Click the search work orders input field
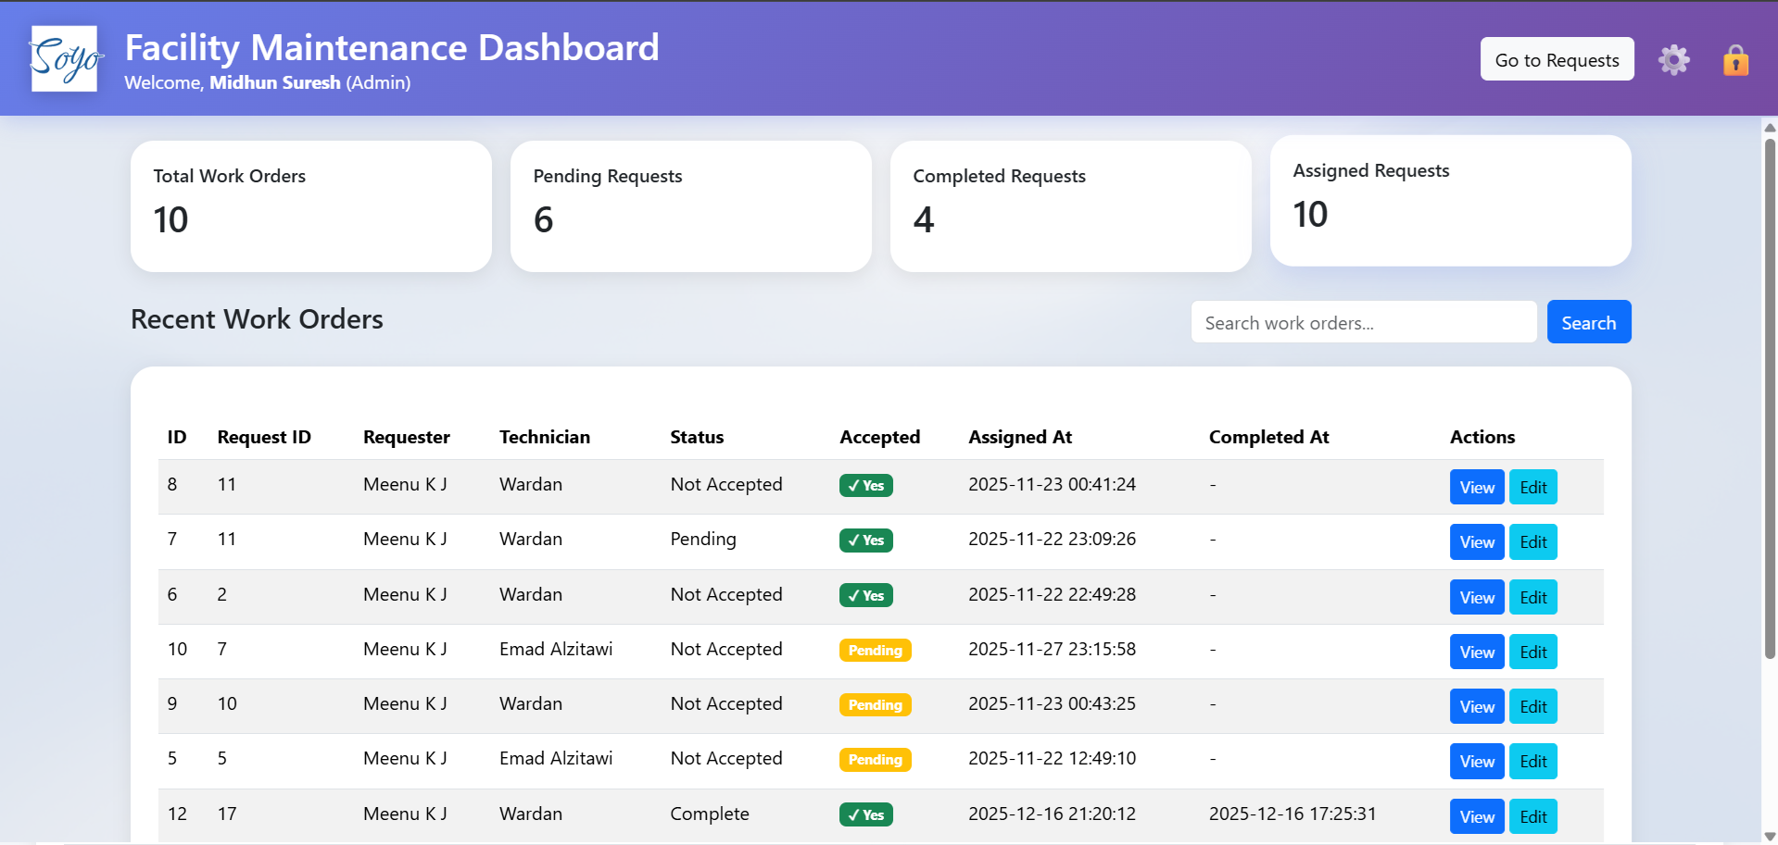 (x=1363, y=321)
